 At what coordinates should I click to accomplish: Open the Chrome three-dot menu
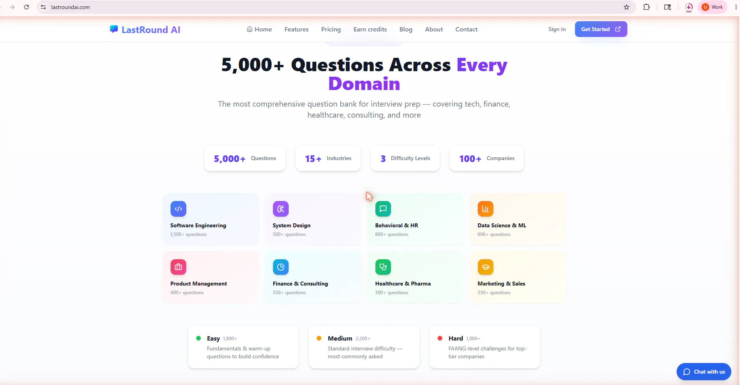(736, 7)
